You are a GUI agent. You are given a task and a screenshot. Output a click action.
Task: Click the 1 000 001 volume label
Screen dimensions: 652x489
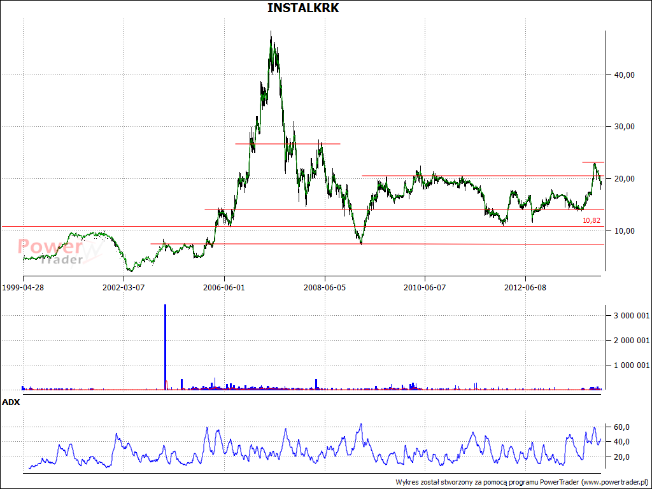pyautogui.click(x=632, y=365)
